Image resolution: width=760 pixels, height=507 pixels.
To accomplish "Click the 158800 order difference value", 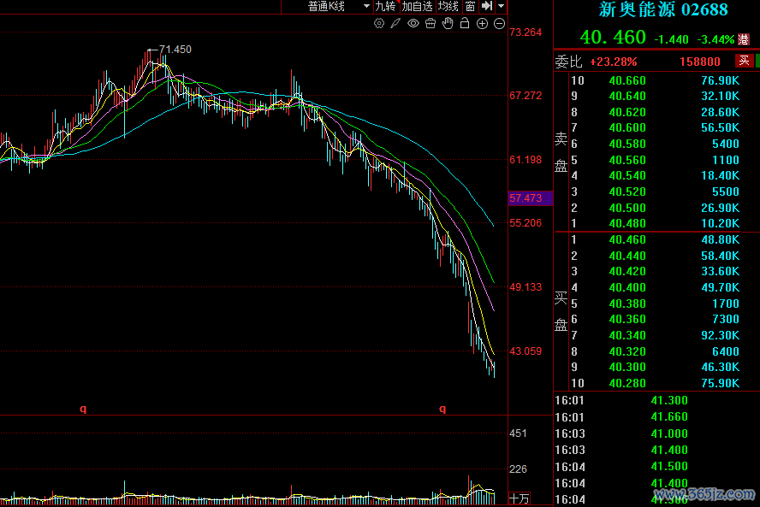I will click(700, 62).
